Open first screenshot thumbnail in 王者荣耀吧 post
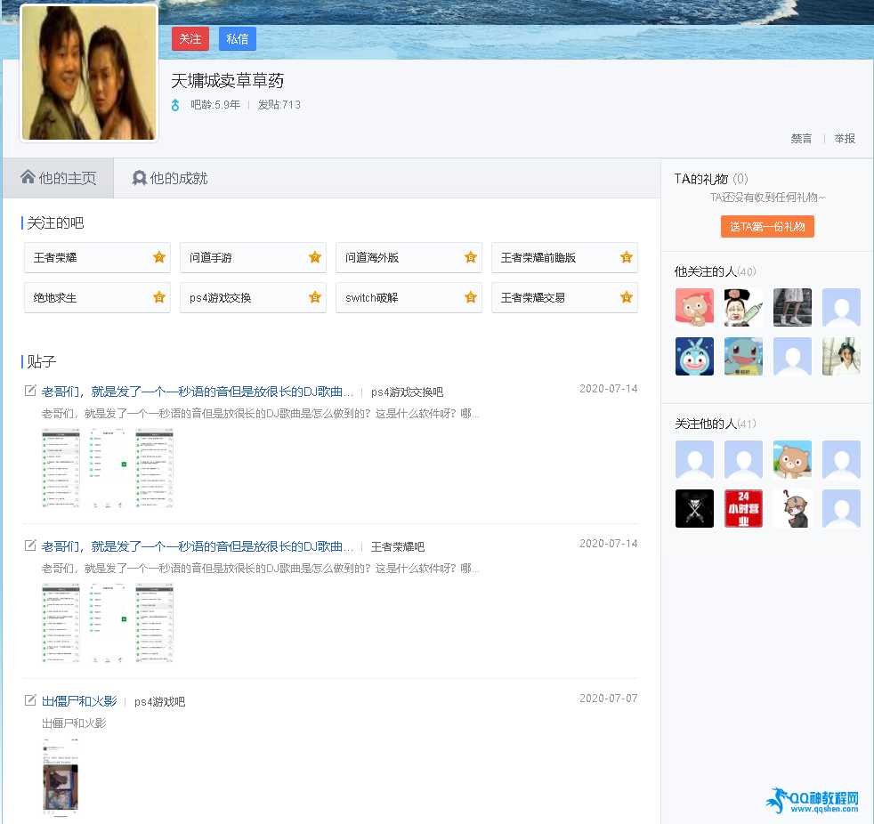 pyautogui.click(x=61, y=623)
